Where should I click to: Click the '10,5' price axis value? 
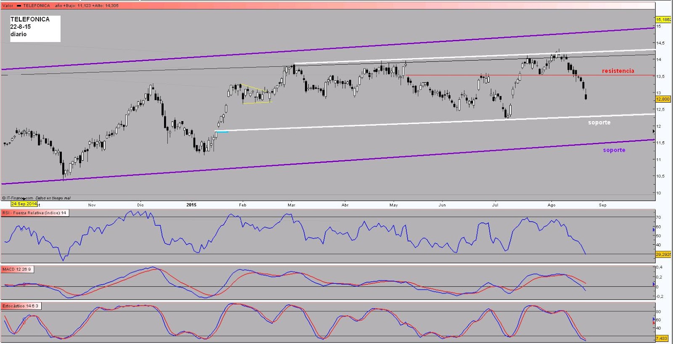tap(660, 176)
